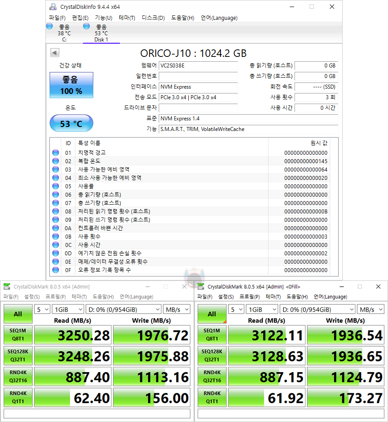Open the 디스크(D) menu in CrystalDiskInfo
This screenshot has width=388, height=422.
pyautogui.click(x=153, y=18)
